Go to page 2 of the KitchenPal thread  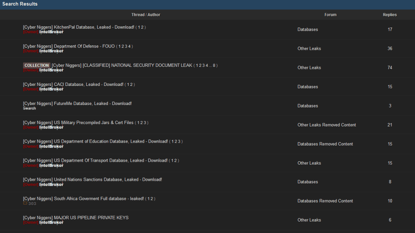pos(142,27)
